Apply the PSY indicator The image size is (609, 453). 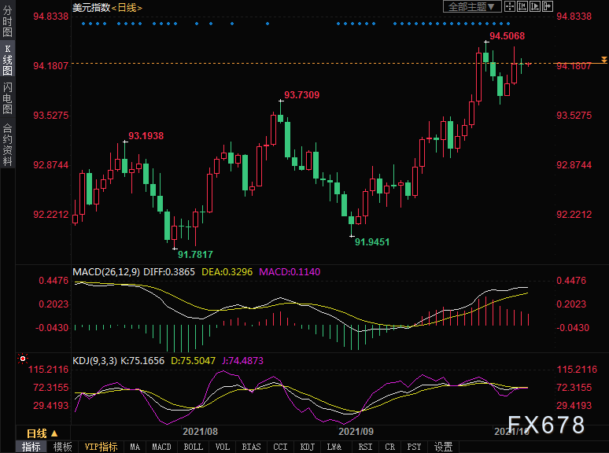[x=414, y=447]
